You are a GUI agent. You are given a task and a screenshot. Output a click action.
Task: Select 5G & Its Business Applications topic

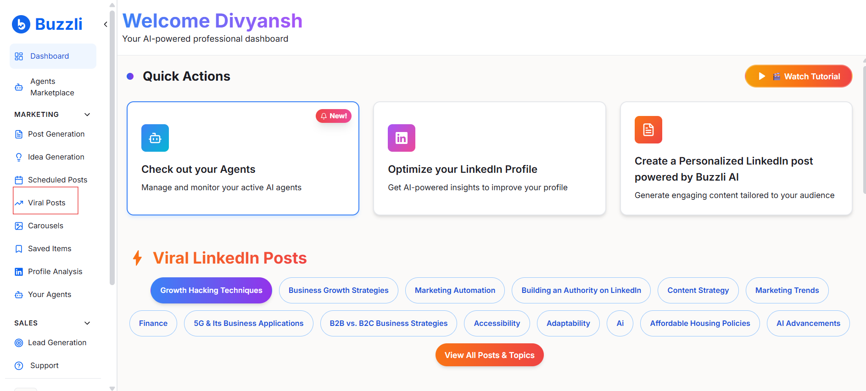pos(249,323)
